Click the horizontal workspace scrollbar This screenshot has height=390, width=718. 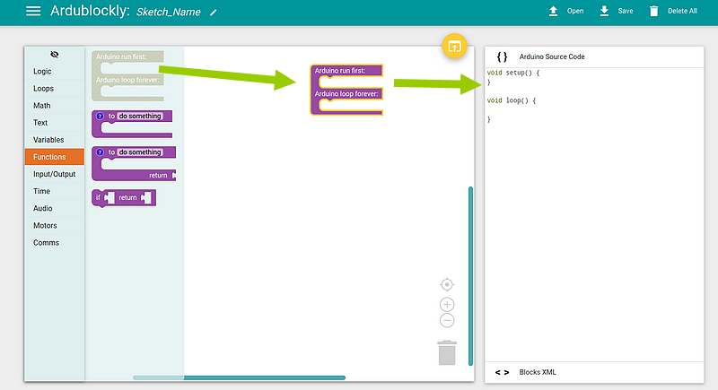click(239, 377)
